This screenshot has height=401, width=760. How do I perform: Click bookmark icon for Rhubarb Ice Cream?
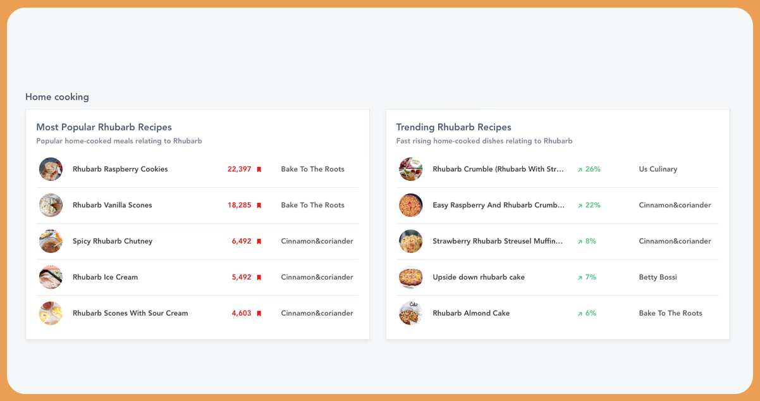click(x=259, y=278)
